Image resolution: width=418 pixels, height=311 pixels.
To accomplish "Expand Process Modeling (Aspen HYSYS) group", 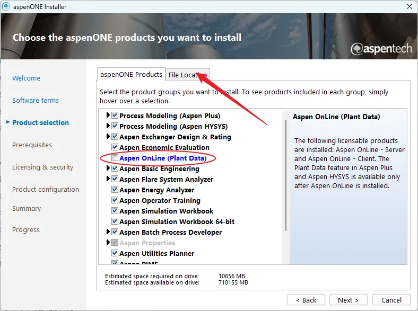I will pos(108,126).
